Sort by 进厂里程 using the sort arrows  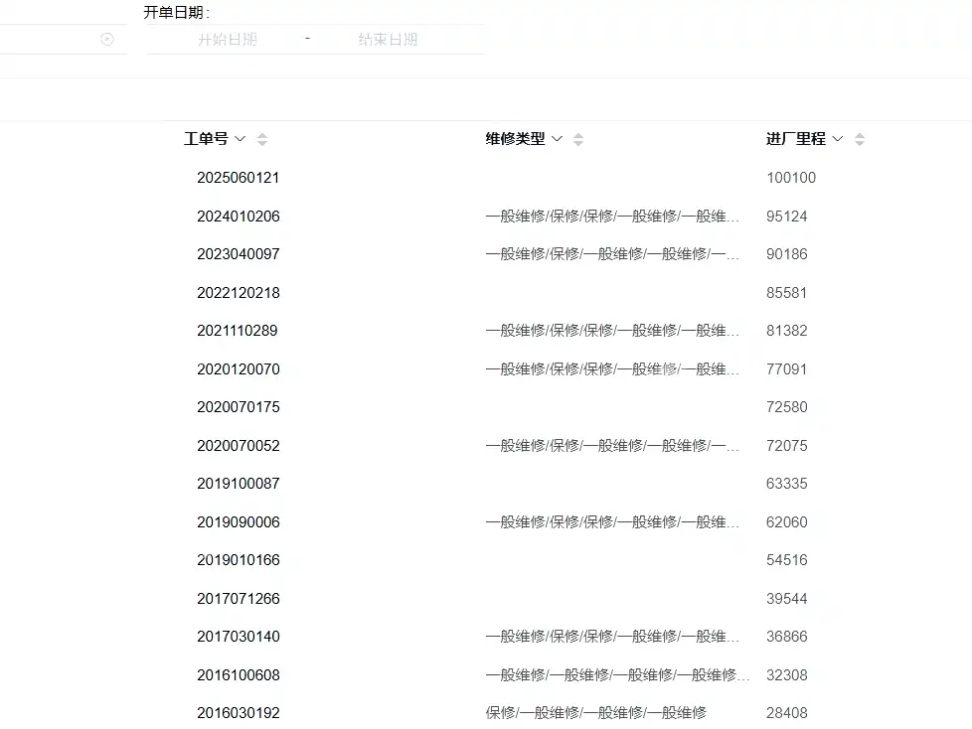(859, 139)
